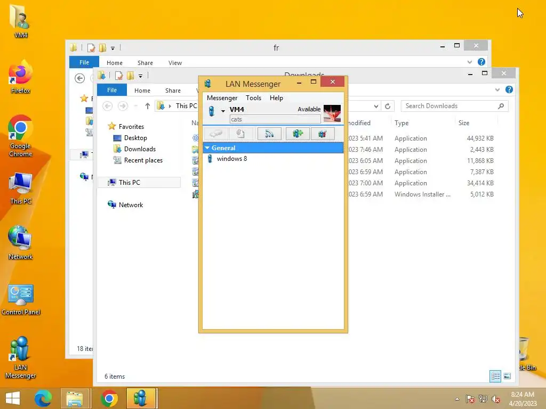Viewport: 546px width, 409px height.
Task: Open Home tab in Downloads window
Action: [x=142, y=91]
